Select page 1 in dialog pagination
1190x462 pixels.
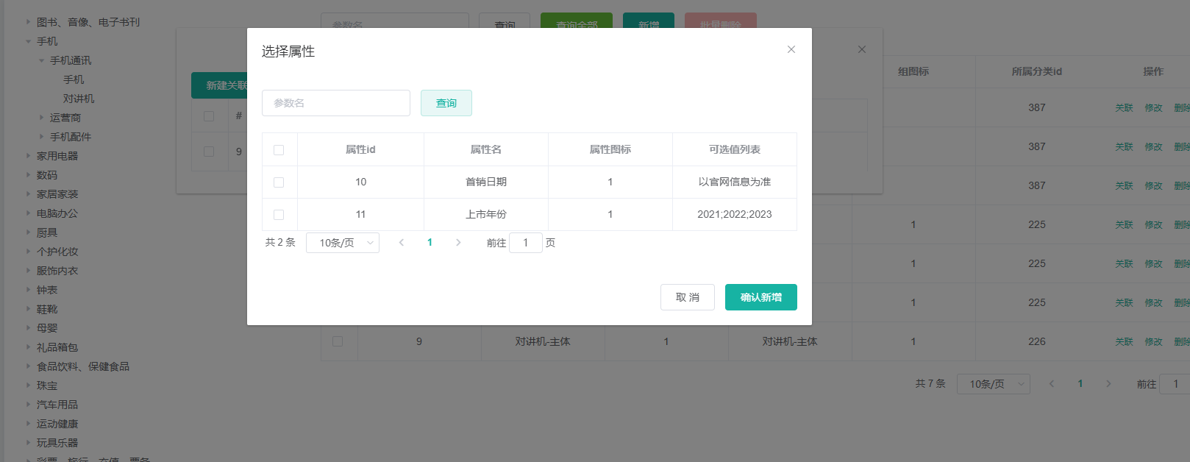pos(430,243)
